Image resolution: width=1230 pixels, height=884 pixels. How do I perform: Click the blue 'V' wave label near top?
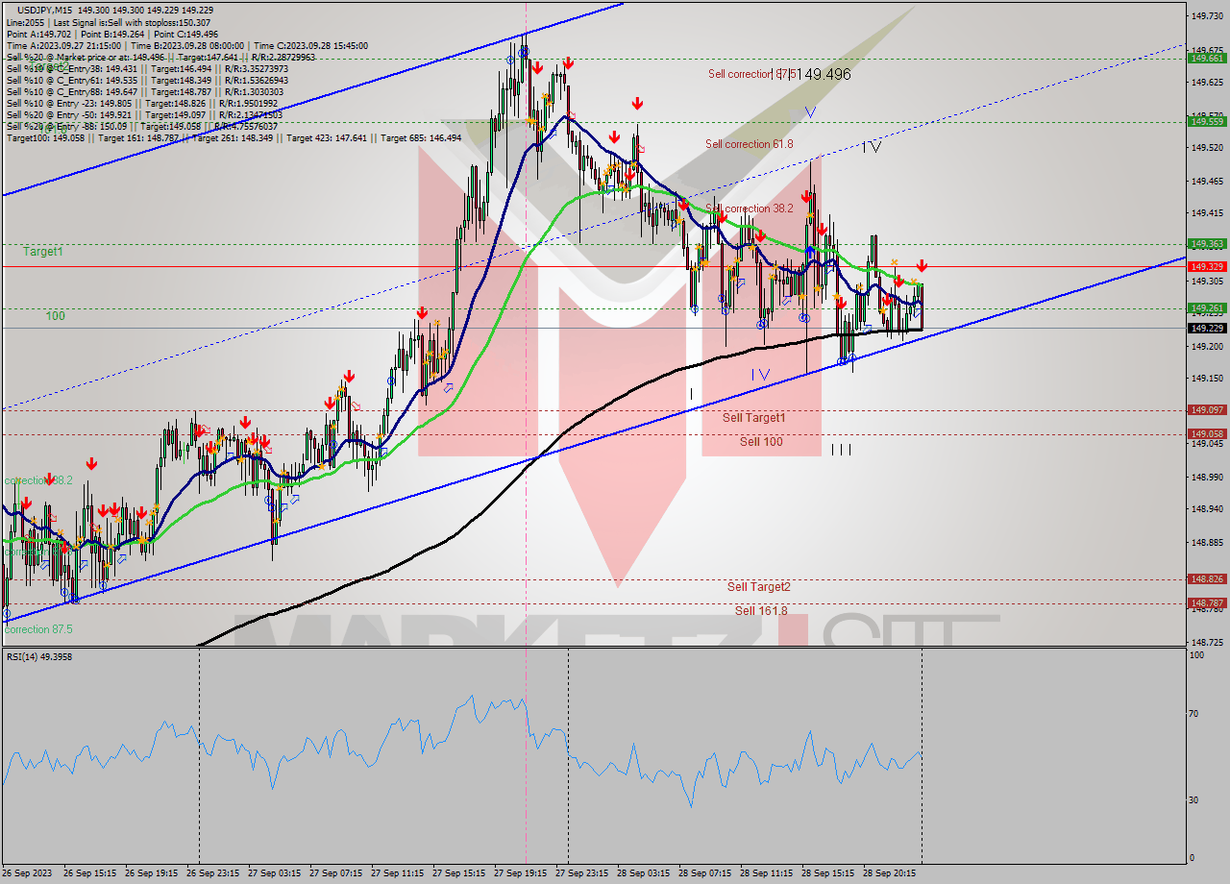click(x=810, y=112)
